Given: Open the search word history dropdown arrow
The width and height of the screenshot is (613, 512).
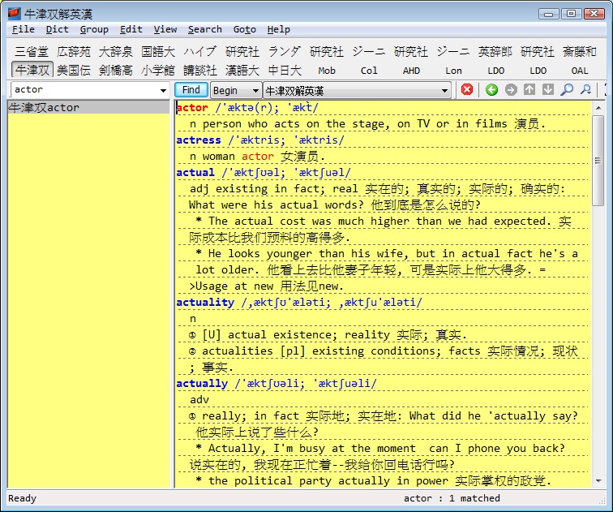Looking at the screenshot, I should [x=163, y=90].
